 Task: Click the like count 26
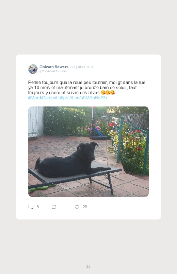(x=85, y=207)
